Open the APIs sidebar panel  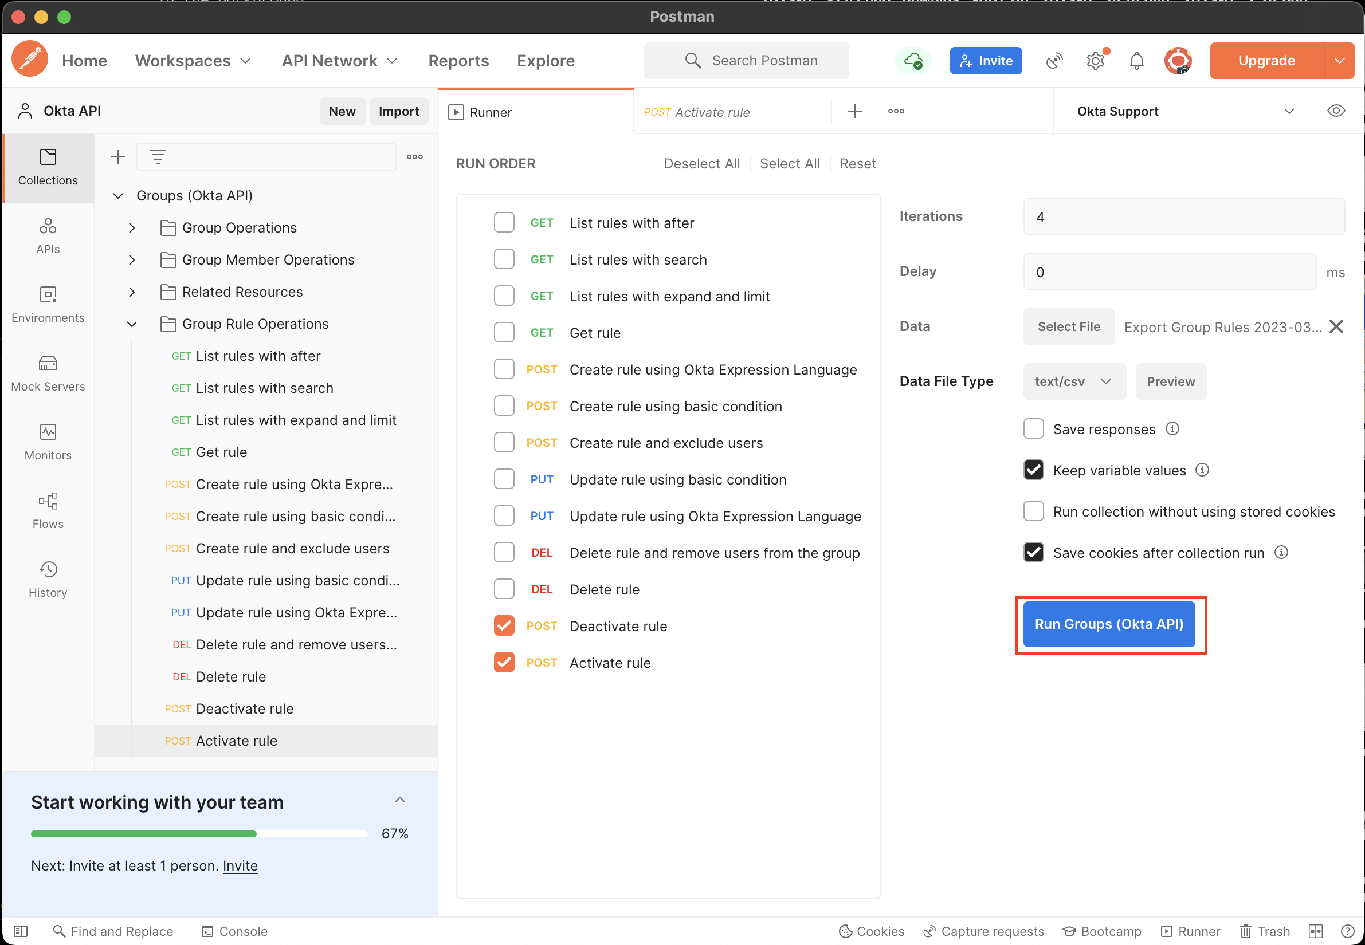[x=48, y=236]
